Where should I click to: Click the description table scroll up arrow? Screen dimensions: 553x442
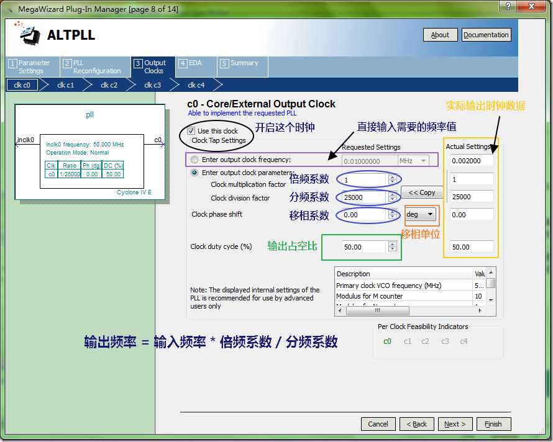[491, 273]
